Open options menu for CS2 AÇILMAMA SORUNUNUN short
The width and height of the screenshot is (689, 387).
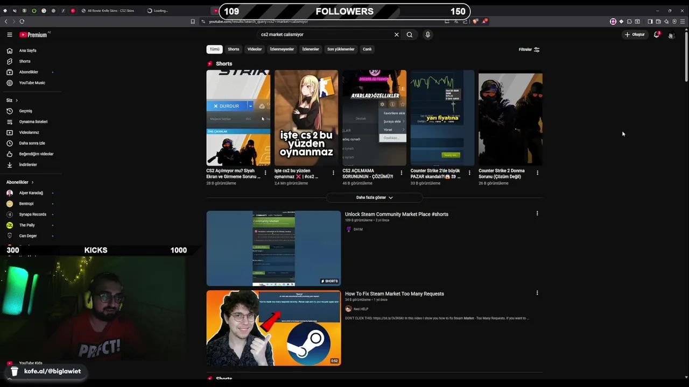402,173
